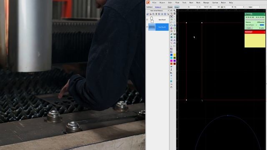
Task: Pick the orange layer color swatch
Action: tap(171, 64)
